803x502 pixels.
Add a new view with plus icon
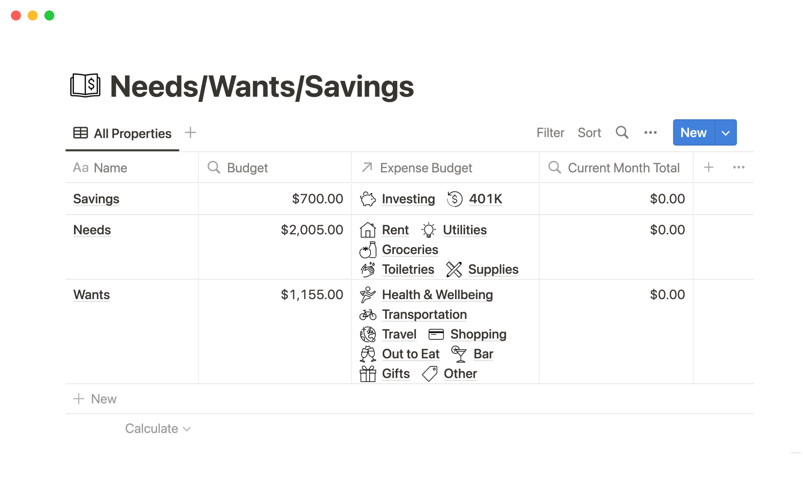190,133
